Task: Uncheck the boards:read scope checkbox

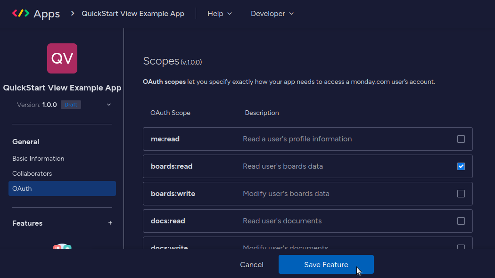Action: [x=461, y=166]
